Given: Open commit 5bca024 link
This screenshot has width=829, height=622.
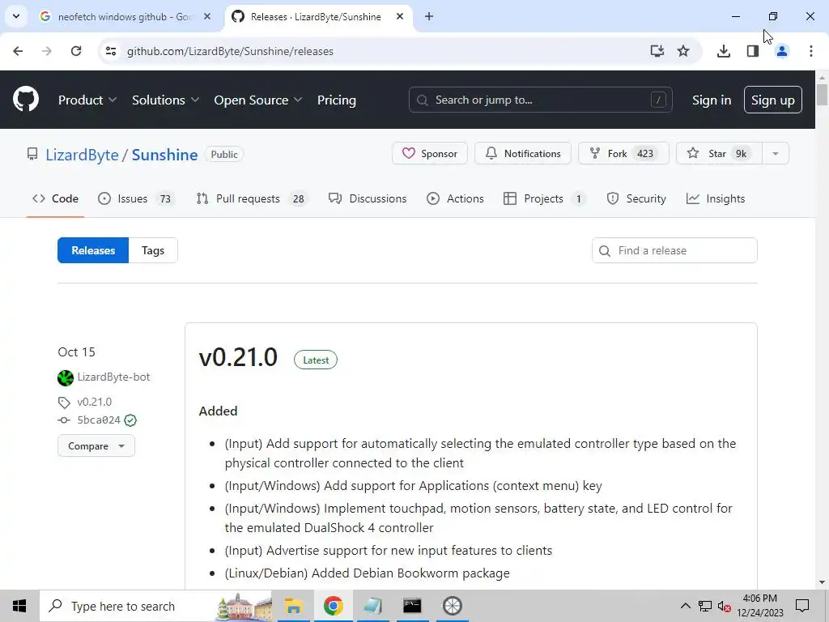Looking at the screenshot, I should 98,420.
